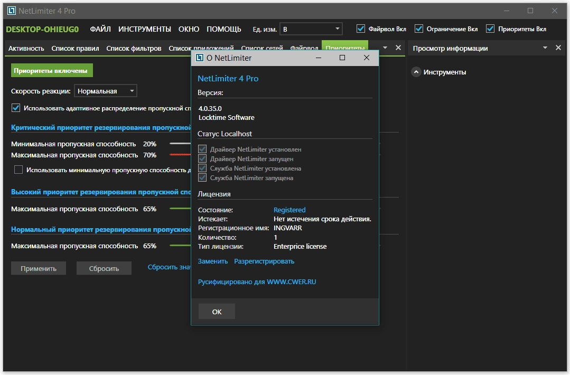This screenshot has height=375, width=570.
Task: Click the Приоритеты включены button
Action: click(52, 70)
